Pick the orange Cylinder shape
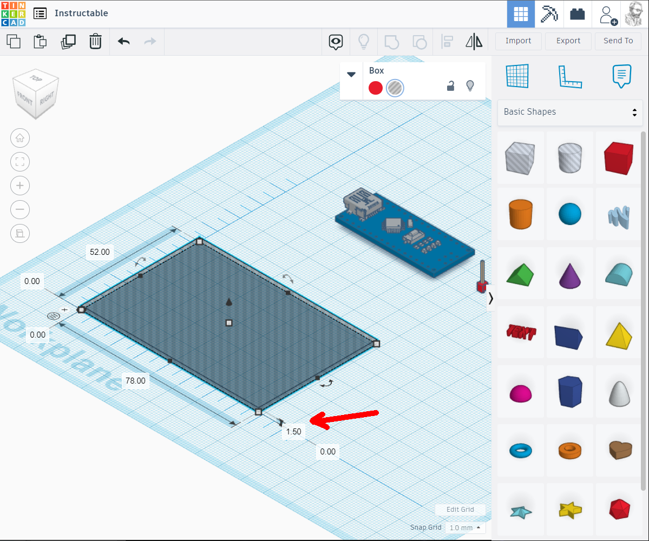This screenshot has width=649, height=541. click(520, 214)
